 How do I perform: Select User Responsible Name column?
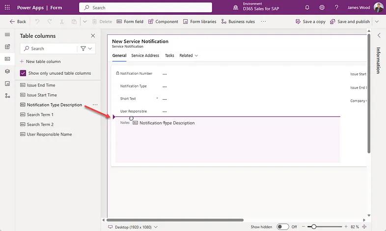click(x=46, y=134)
